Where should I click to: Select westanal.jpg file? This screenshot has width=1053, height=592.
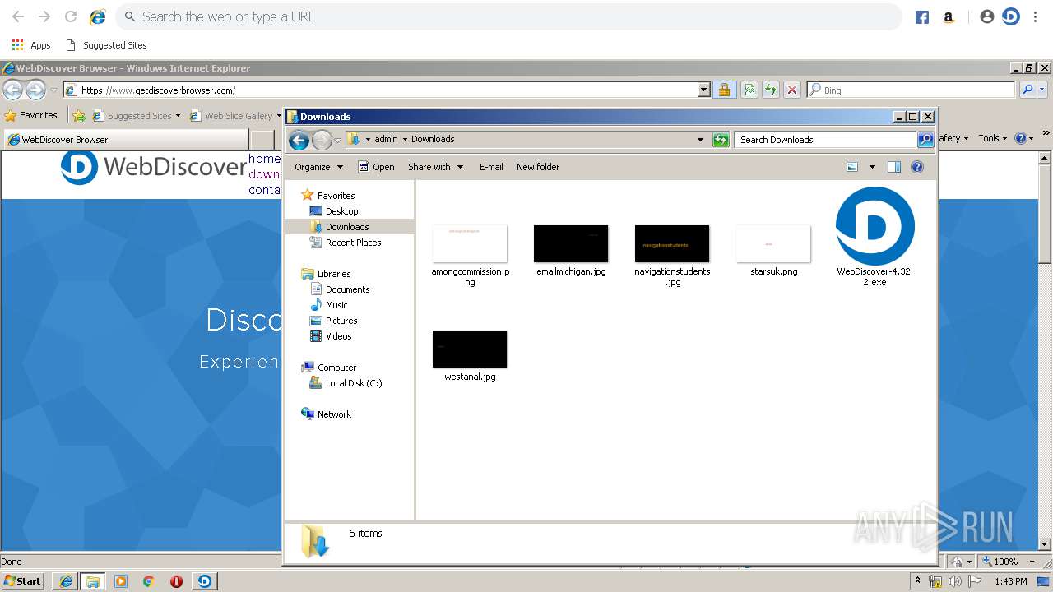point(470,356)
